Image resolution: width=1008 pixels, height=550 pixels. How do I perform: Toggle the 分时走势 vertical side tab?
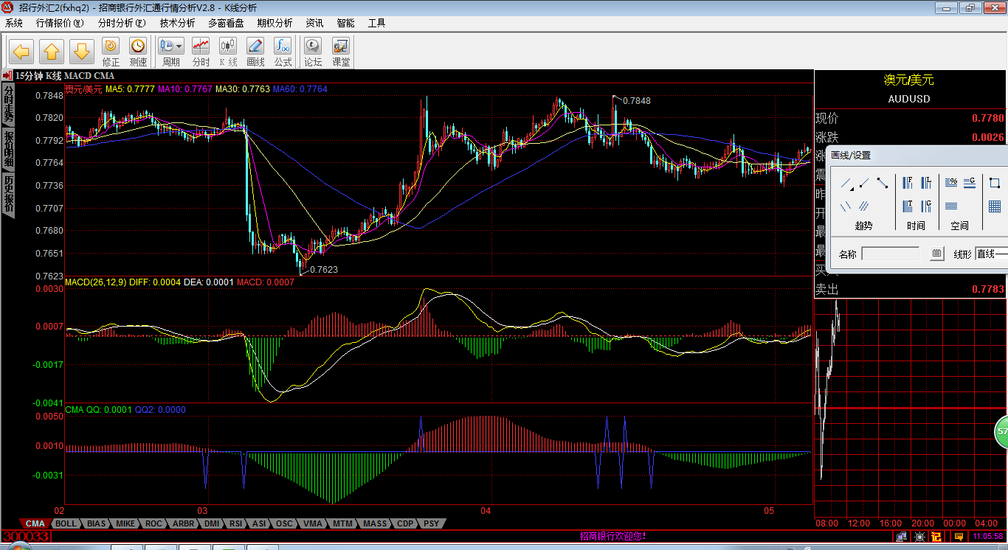point(8,103)
